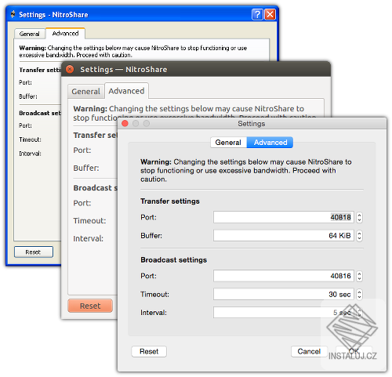This screenshot has height=377, width=392.
Task: Click the Broadcast Port stepper arrows
Action: point(359,276)
